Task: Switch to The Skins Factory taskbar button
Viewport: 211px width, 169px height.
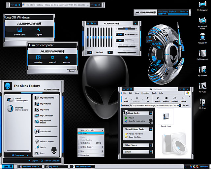Action: coord(82,167)
